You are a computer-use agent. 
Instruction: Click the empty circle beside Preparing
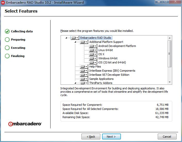click(7, 40)
